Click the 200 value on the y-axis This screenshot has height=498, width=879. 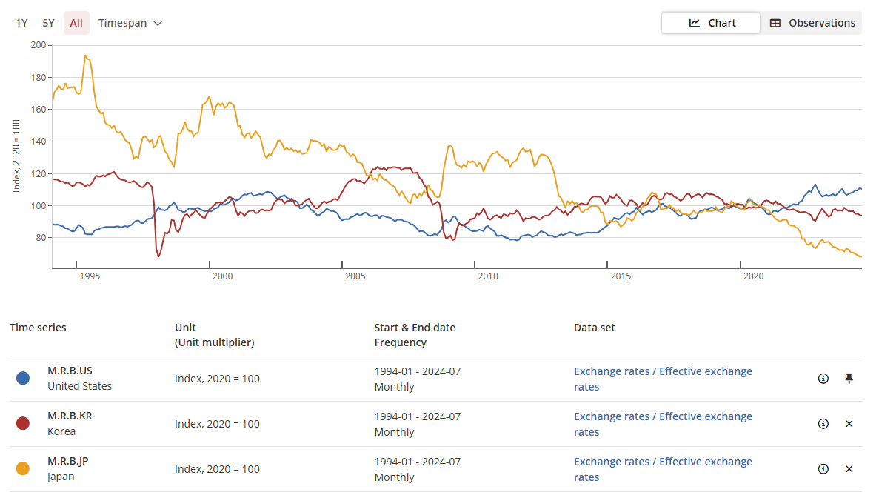39,45
